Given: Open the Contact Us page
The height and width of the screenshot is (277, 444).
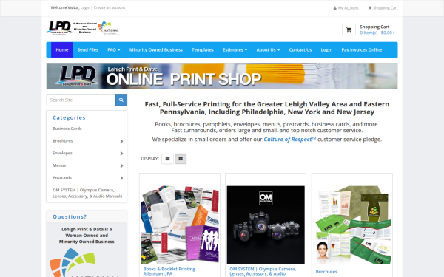Looking at the screenshot, I should point(300,49).
